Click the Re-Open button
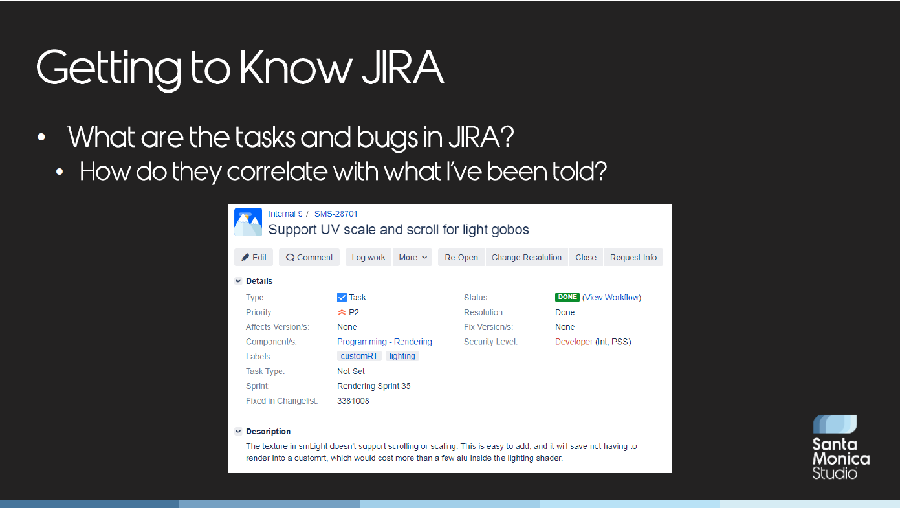Image resolution: width=900 pixels, height=508 pixels. tap(461, 257)
